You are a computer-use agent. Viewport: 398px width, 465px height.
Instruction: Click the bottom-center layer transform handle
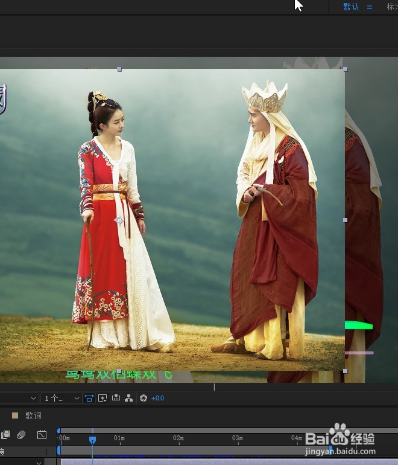[x=119, y=371]
